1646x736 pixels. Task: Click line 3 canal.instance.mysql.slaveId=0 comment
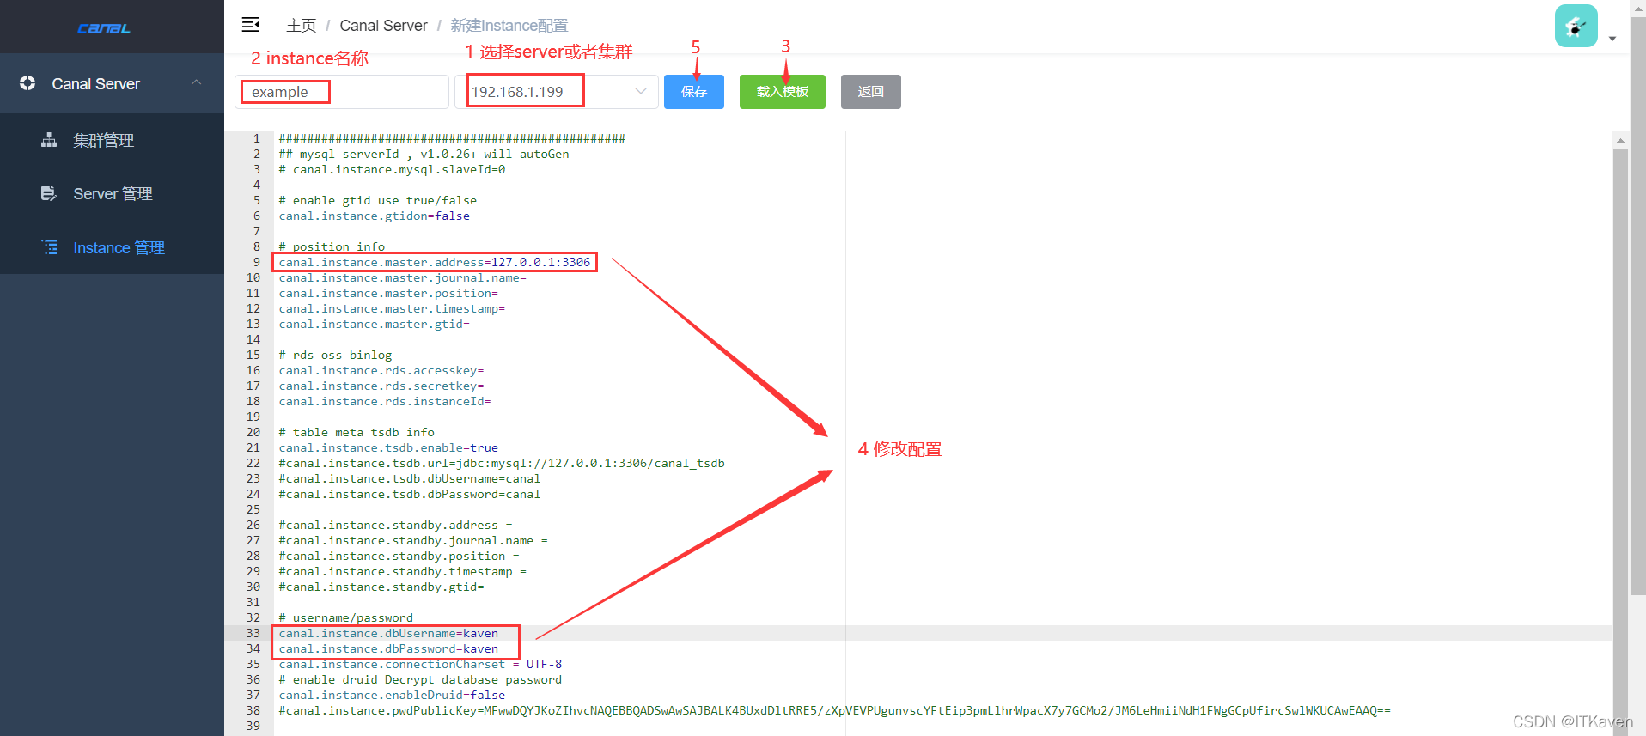pos(391,169)
